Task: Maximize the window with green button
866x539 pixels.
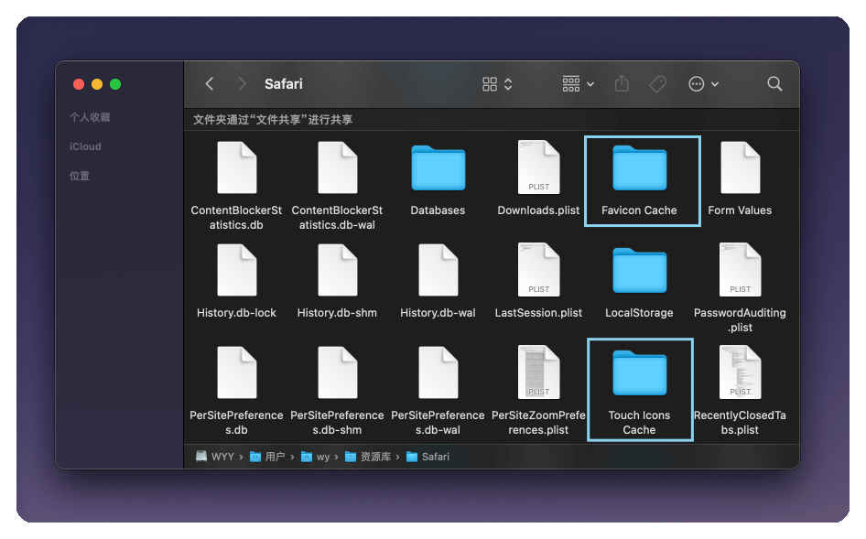Action: coord(114,84)
